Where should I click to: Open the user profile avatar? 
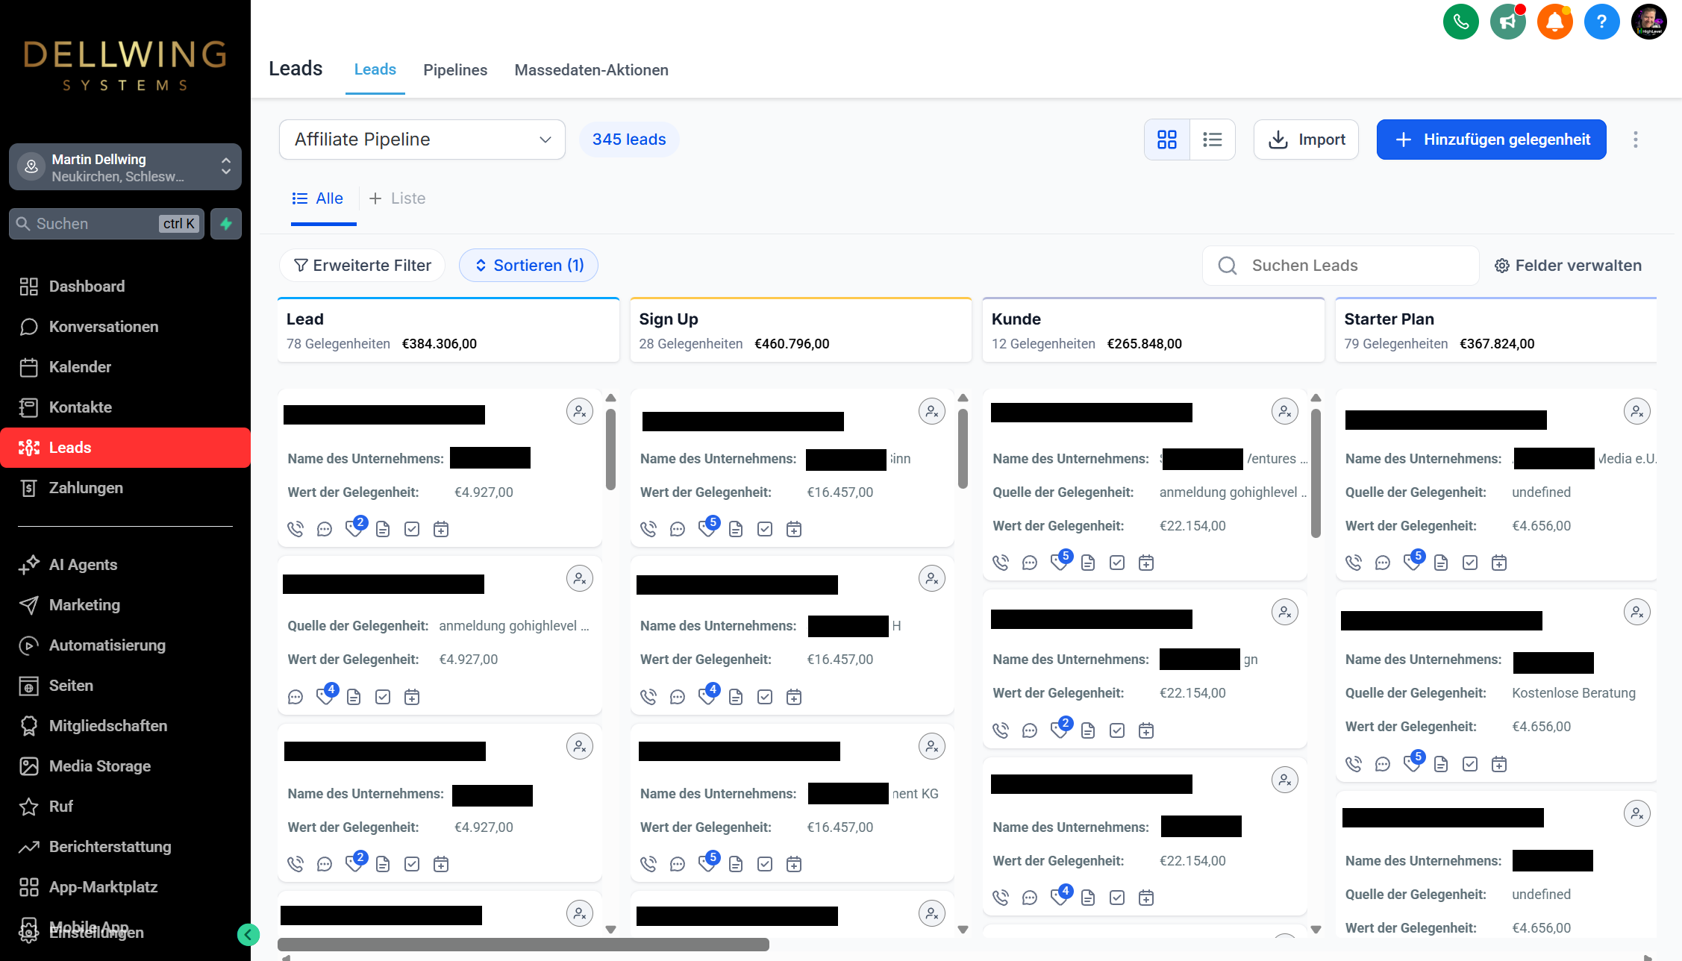point(1648,21)
